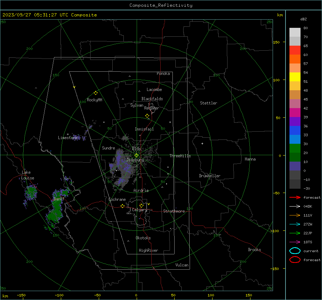This screenshot has height=300, width=322.
Task: Select the white 04DK arrow legend entry
Action: [295, 206]
